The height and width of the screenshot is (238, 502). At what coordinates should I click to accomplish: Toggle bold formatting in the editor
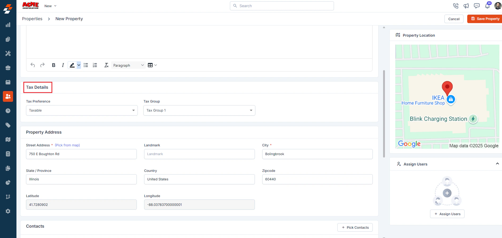click(54, 65)
